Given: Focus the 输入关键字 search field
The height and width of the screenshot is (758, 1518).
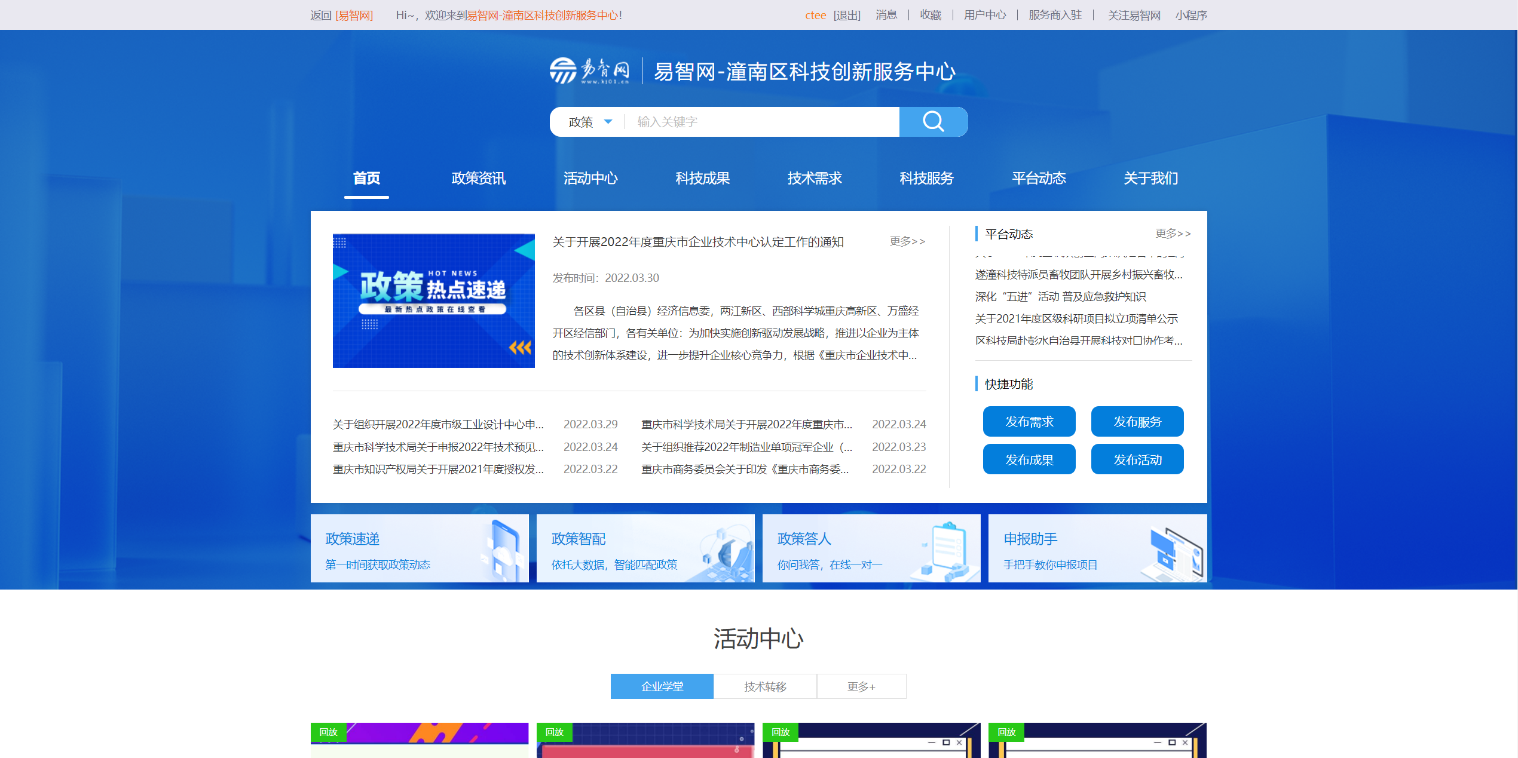Looking at the screenshot, I should 762,122.
